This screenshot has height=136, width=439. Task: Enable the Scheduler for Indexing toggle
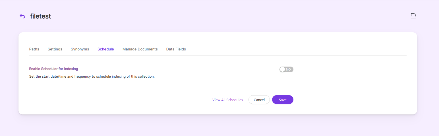point(286,69)
